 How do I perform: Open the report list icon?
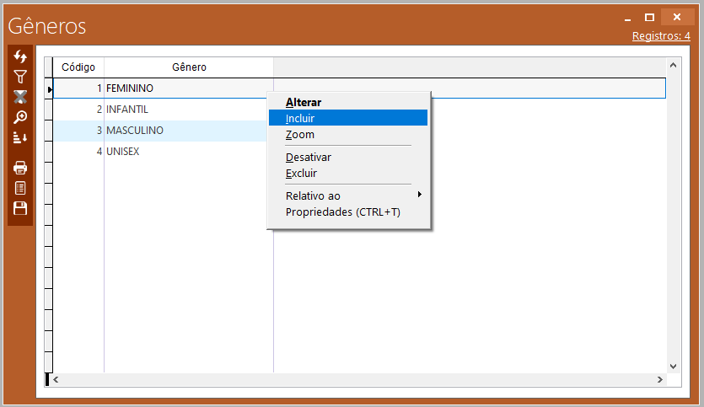(20, 188)
